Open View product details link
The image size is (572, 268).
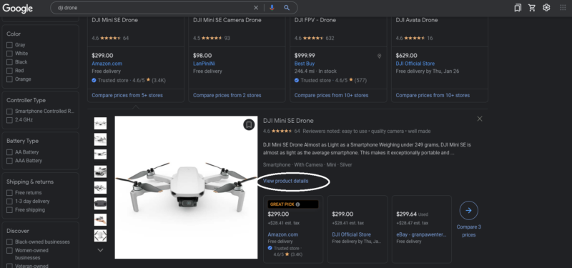point(285,181)
